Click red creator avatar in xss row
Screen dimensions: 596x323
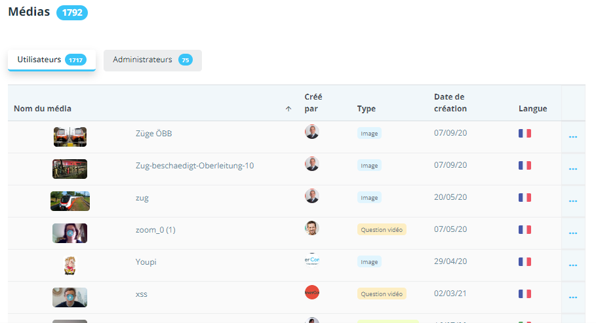coord(312,292)
